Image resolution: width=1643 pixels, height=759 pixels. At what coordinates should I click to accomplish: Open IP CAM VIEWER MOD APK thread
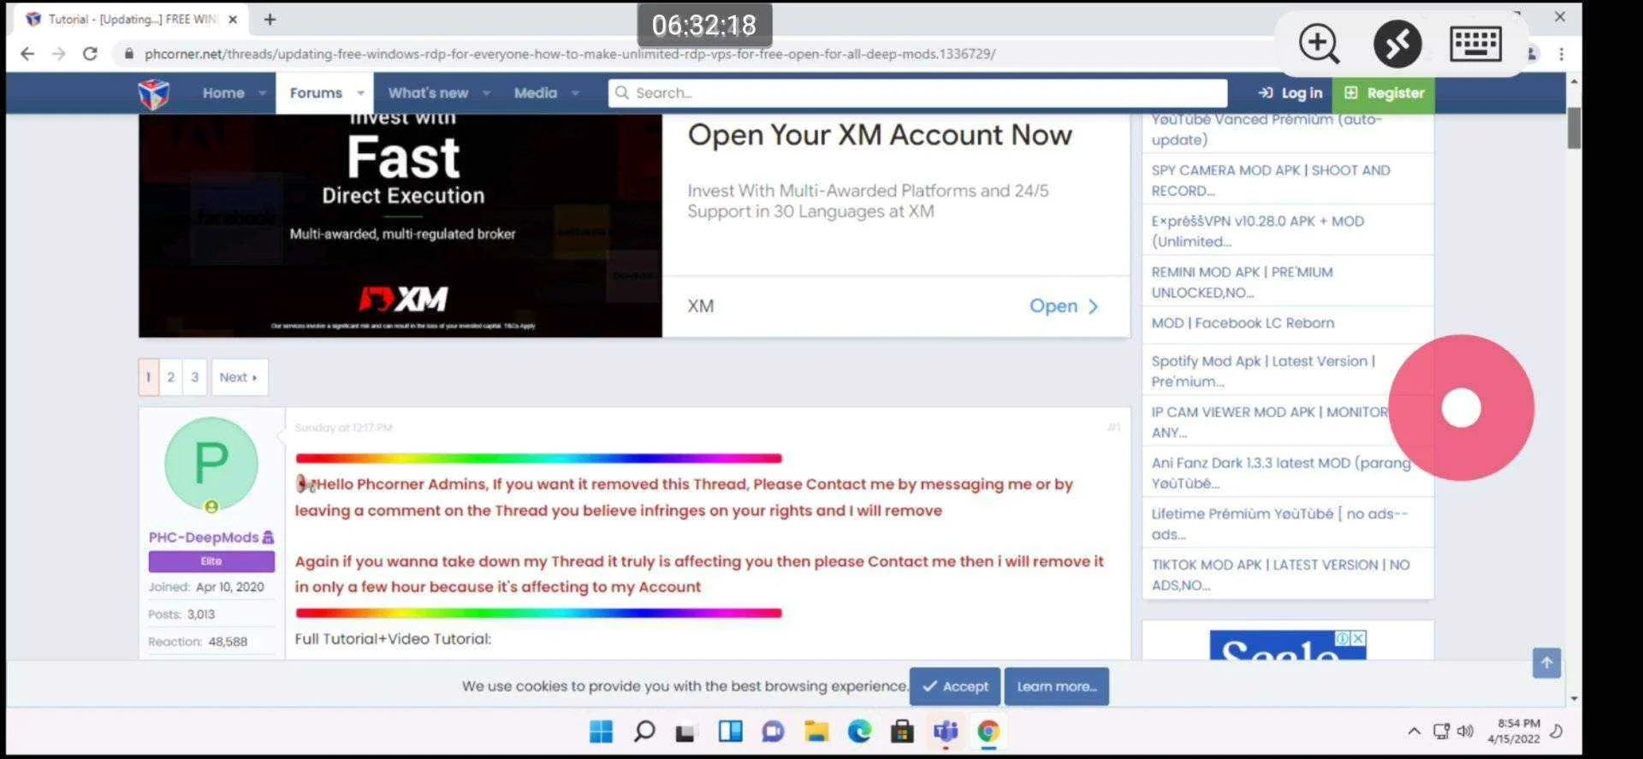pos(1270,422)
